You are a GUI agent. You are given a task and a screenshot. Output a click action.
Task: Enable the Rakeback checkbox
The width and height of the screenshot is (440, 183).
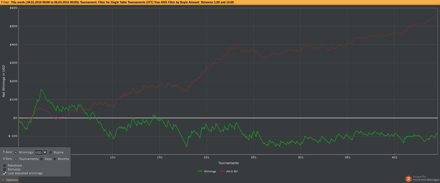tap(4, 165)
